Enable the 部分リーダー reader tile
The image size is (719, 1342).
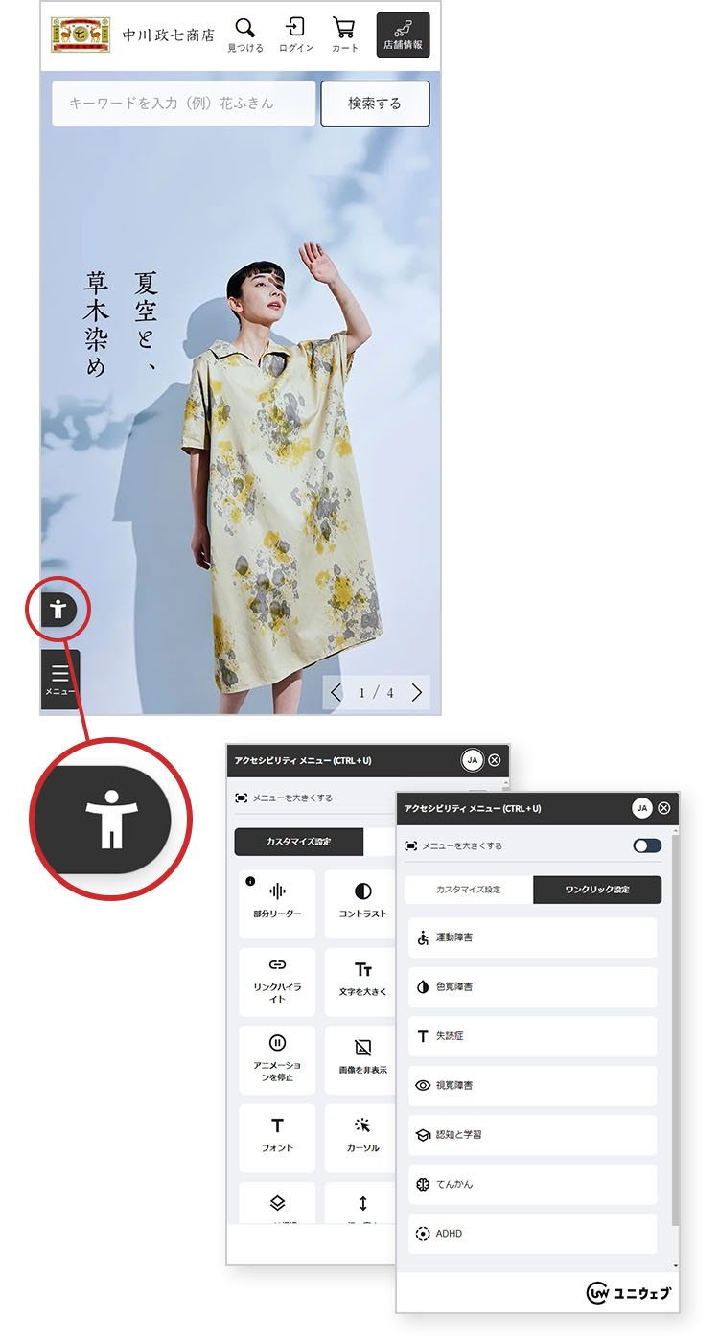(x=277, y=904)
